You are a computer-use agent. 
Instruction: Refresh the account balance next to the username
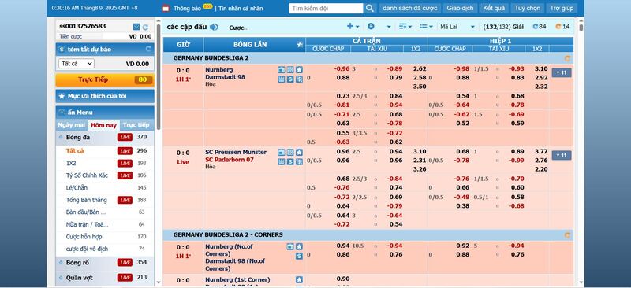point(145,27)
